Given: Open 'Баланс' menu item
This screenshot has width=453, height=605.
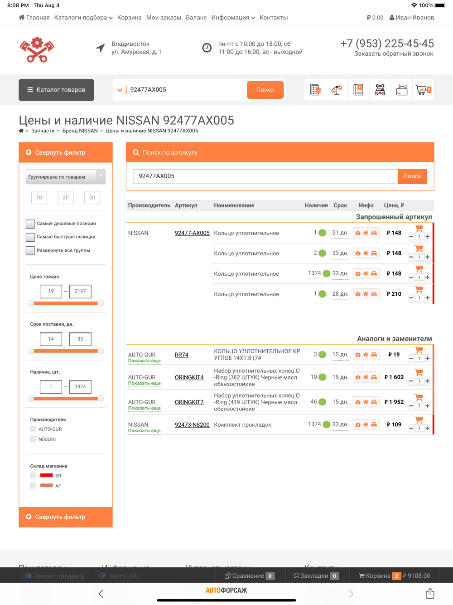Looking at the screenshot, I should [x=196, y=18].
